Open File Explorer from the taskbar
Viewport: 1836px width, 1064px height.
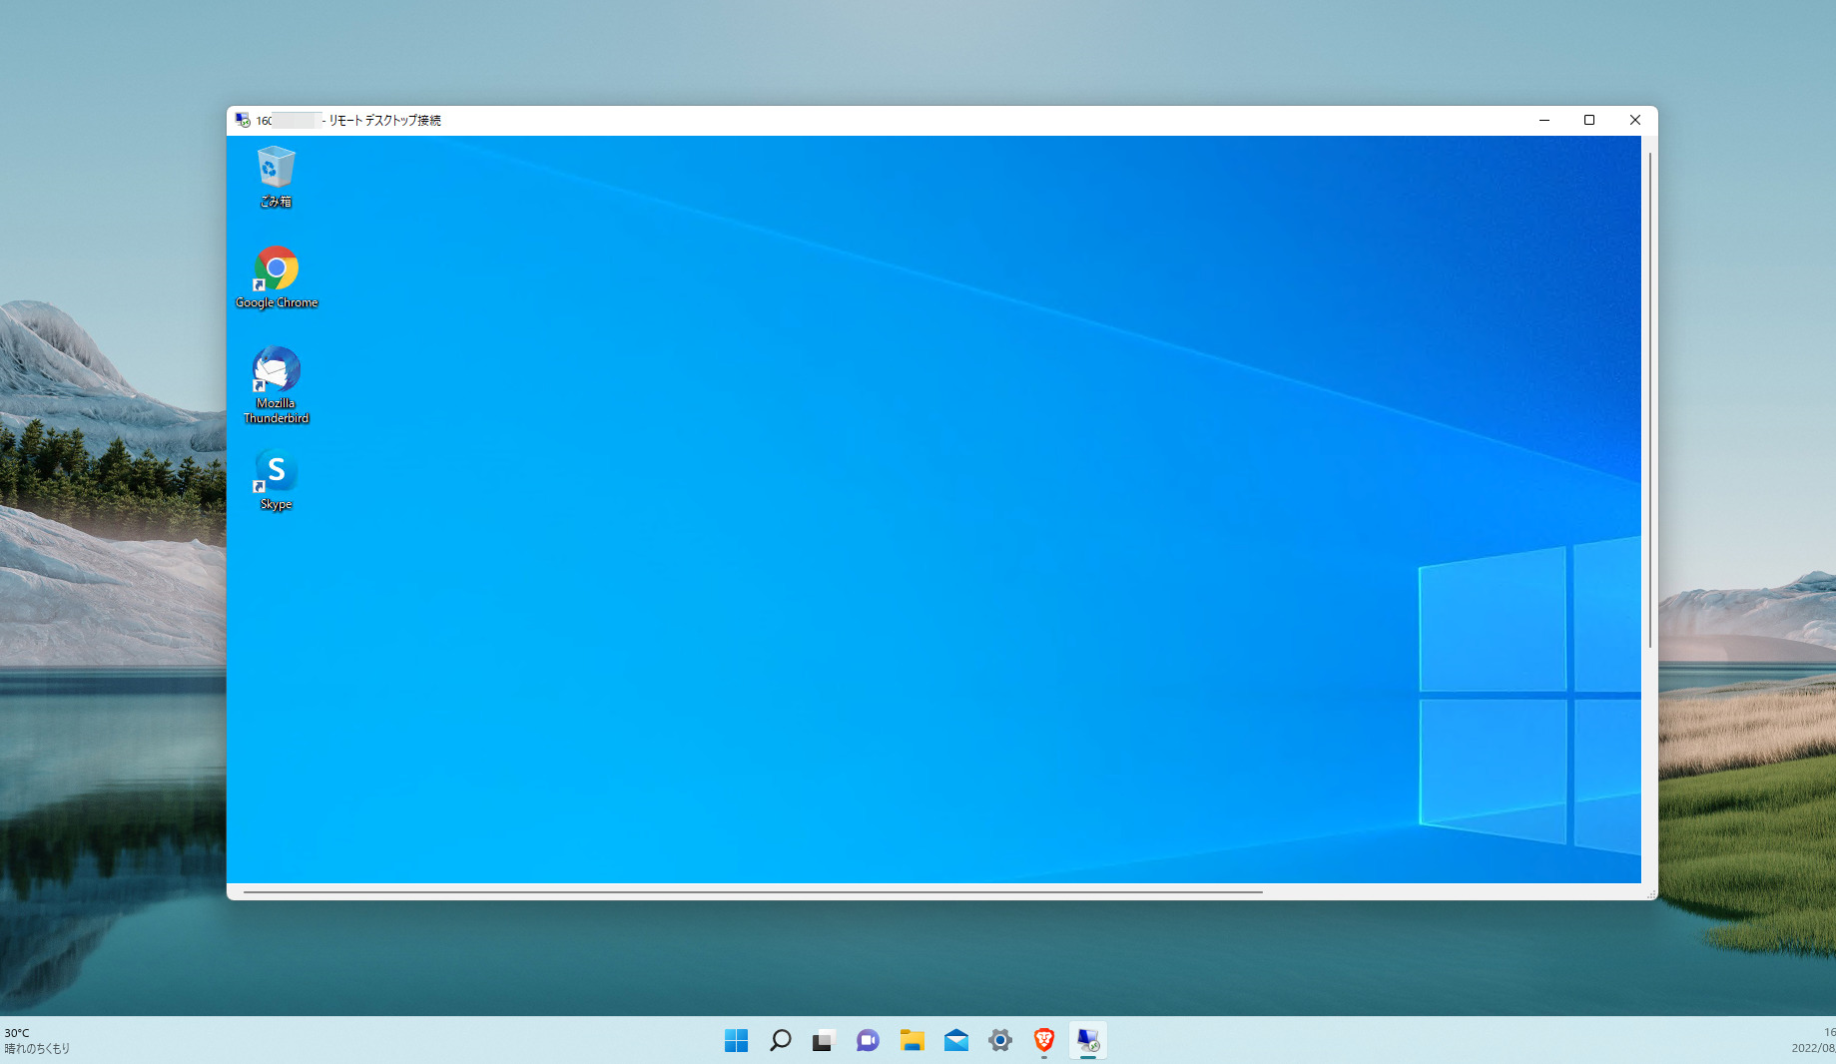[x=912, y=1040]
